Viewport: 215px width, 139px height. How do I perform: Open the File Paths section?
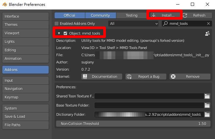tap(25, 125)
